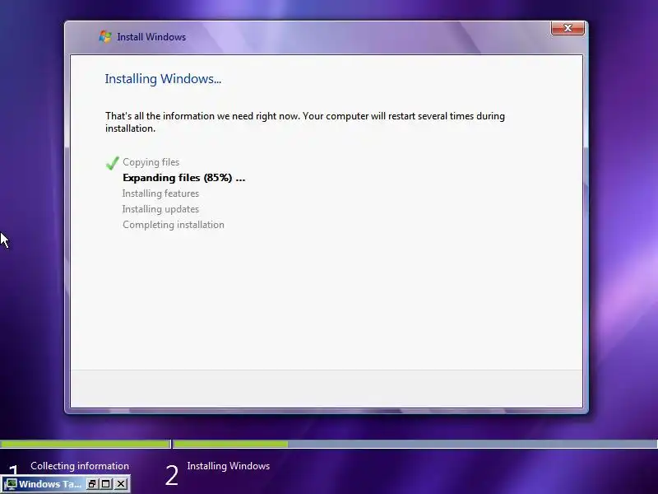Close the minimized Windows Ta... window
This screenshot has width=658, height=494.
click(x=121, y=484)
